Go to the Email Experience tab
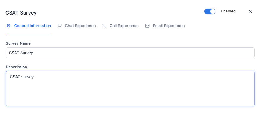The image size is (261, 129). coord(169,26)
